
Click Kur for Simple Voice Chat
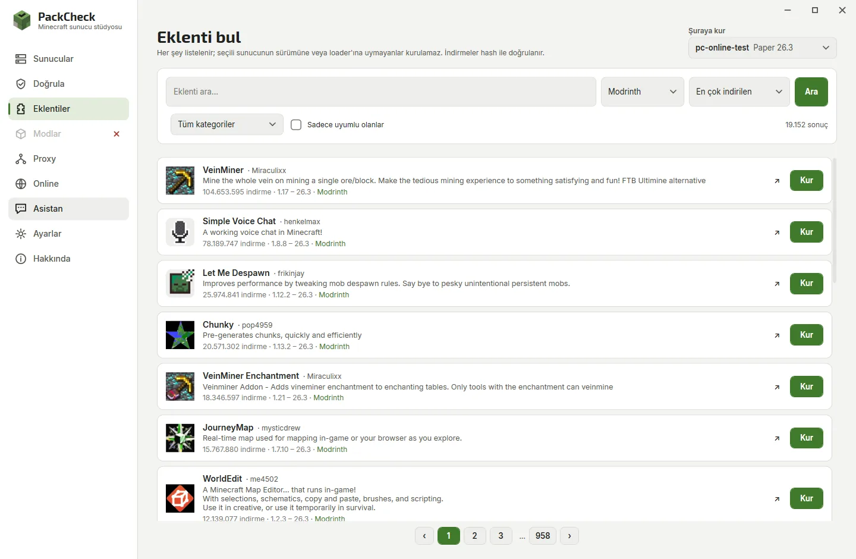pyautogui.click(x=807, y=232)
